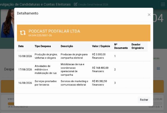This screenshot has height=113, width=167.
Task: Click the value R$ 3.000,00
Action: tap(99, 55)
